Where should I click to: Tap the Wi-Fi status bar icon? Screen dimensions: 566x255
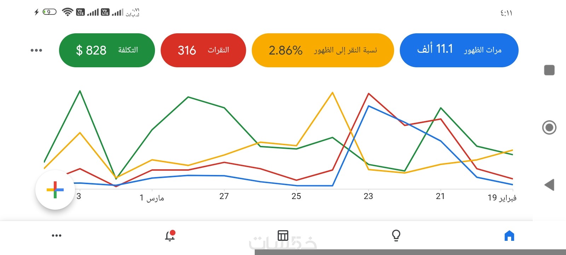67,12
